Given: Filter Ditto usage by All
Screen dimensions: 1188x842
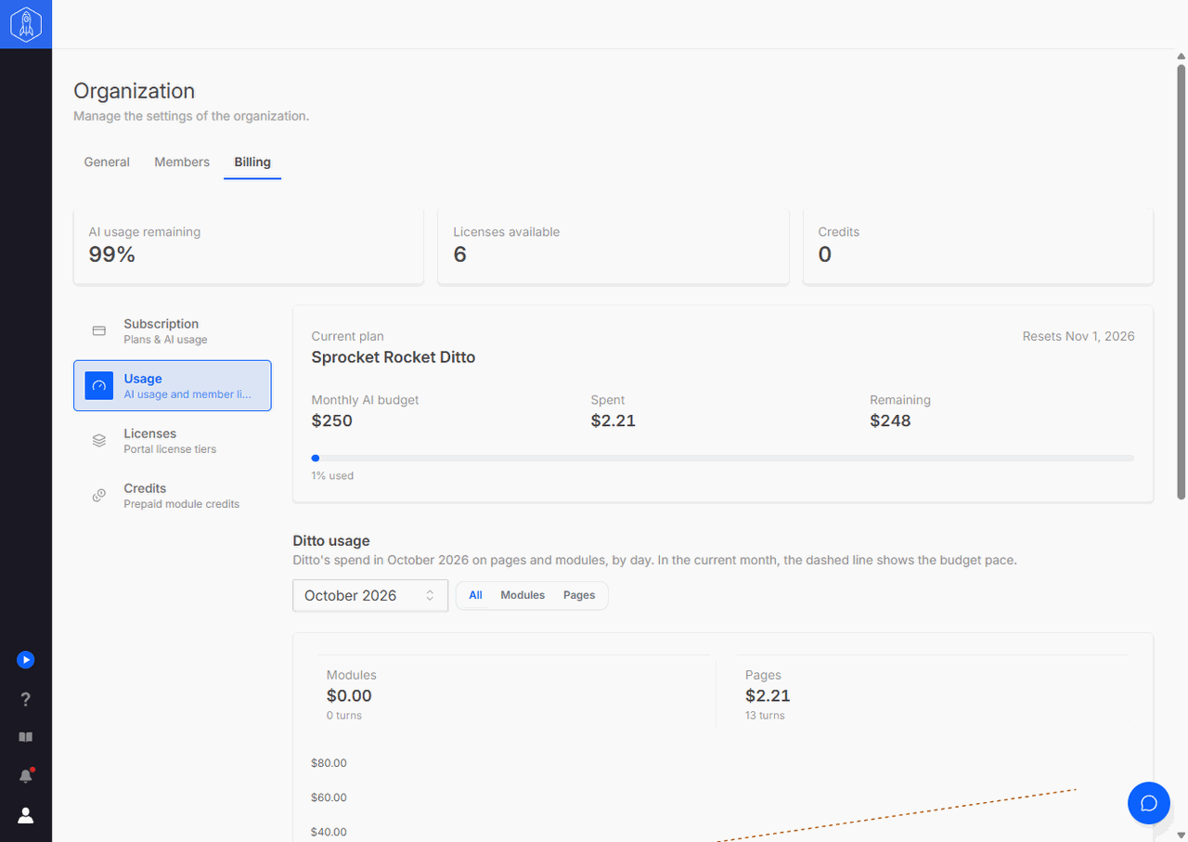Looking at the screenshot, I should [475, 595].
